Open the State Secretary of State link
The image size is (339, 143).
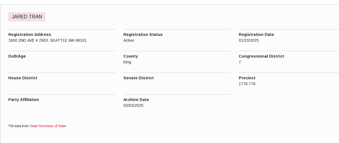tap(48, 126)
